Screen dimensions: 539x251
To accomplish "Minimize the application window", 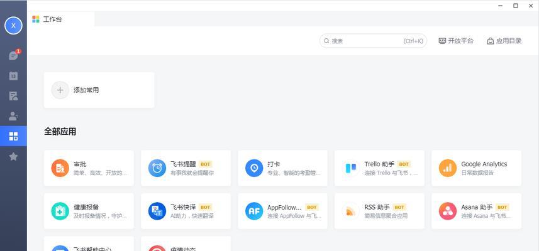I will coord(501,6).
